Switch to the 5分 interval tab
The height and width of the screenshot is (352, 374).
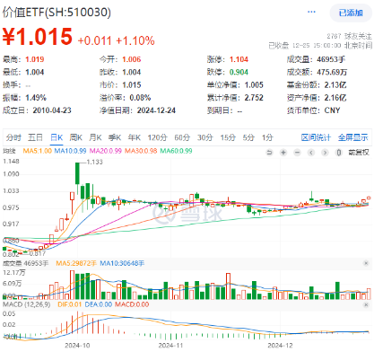248,137
